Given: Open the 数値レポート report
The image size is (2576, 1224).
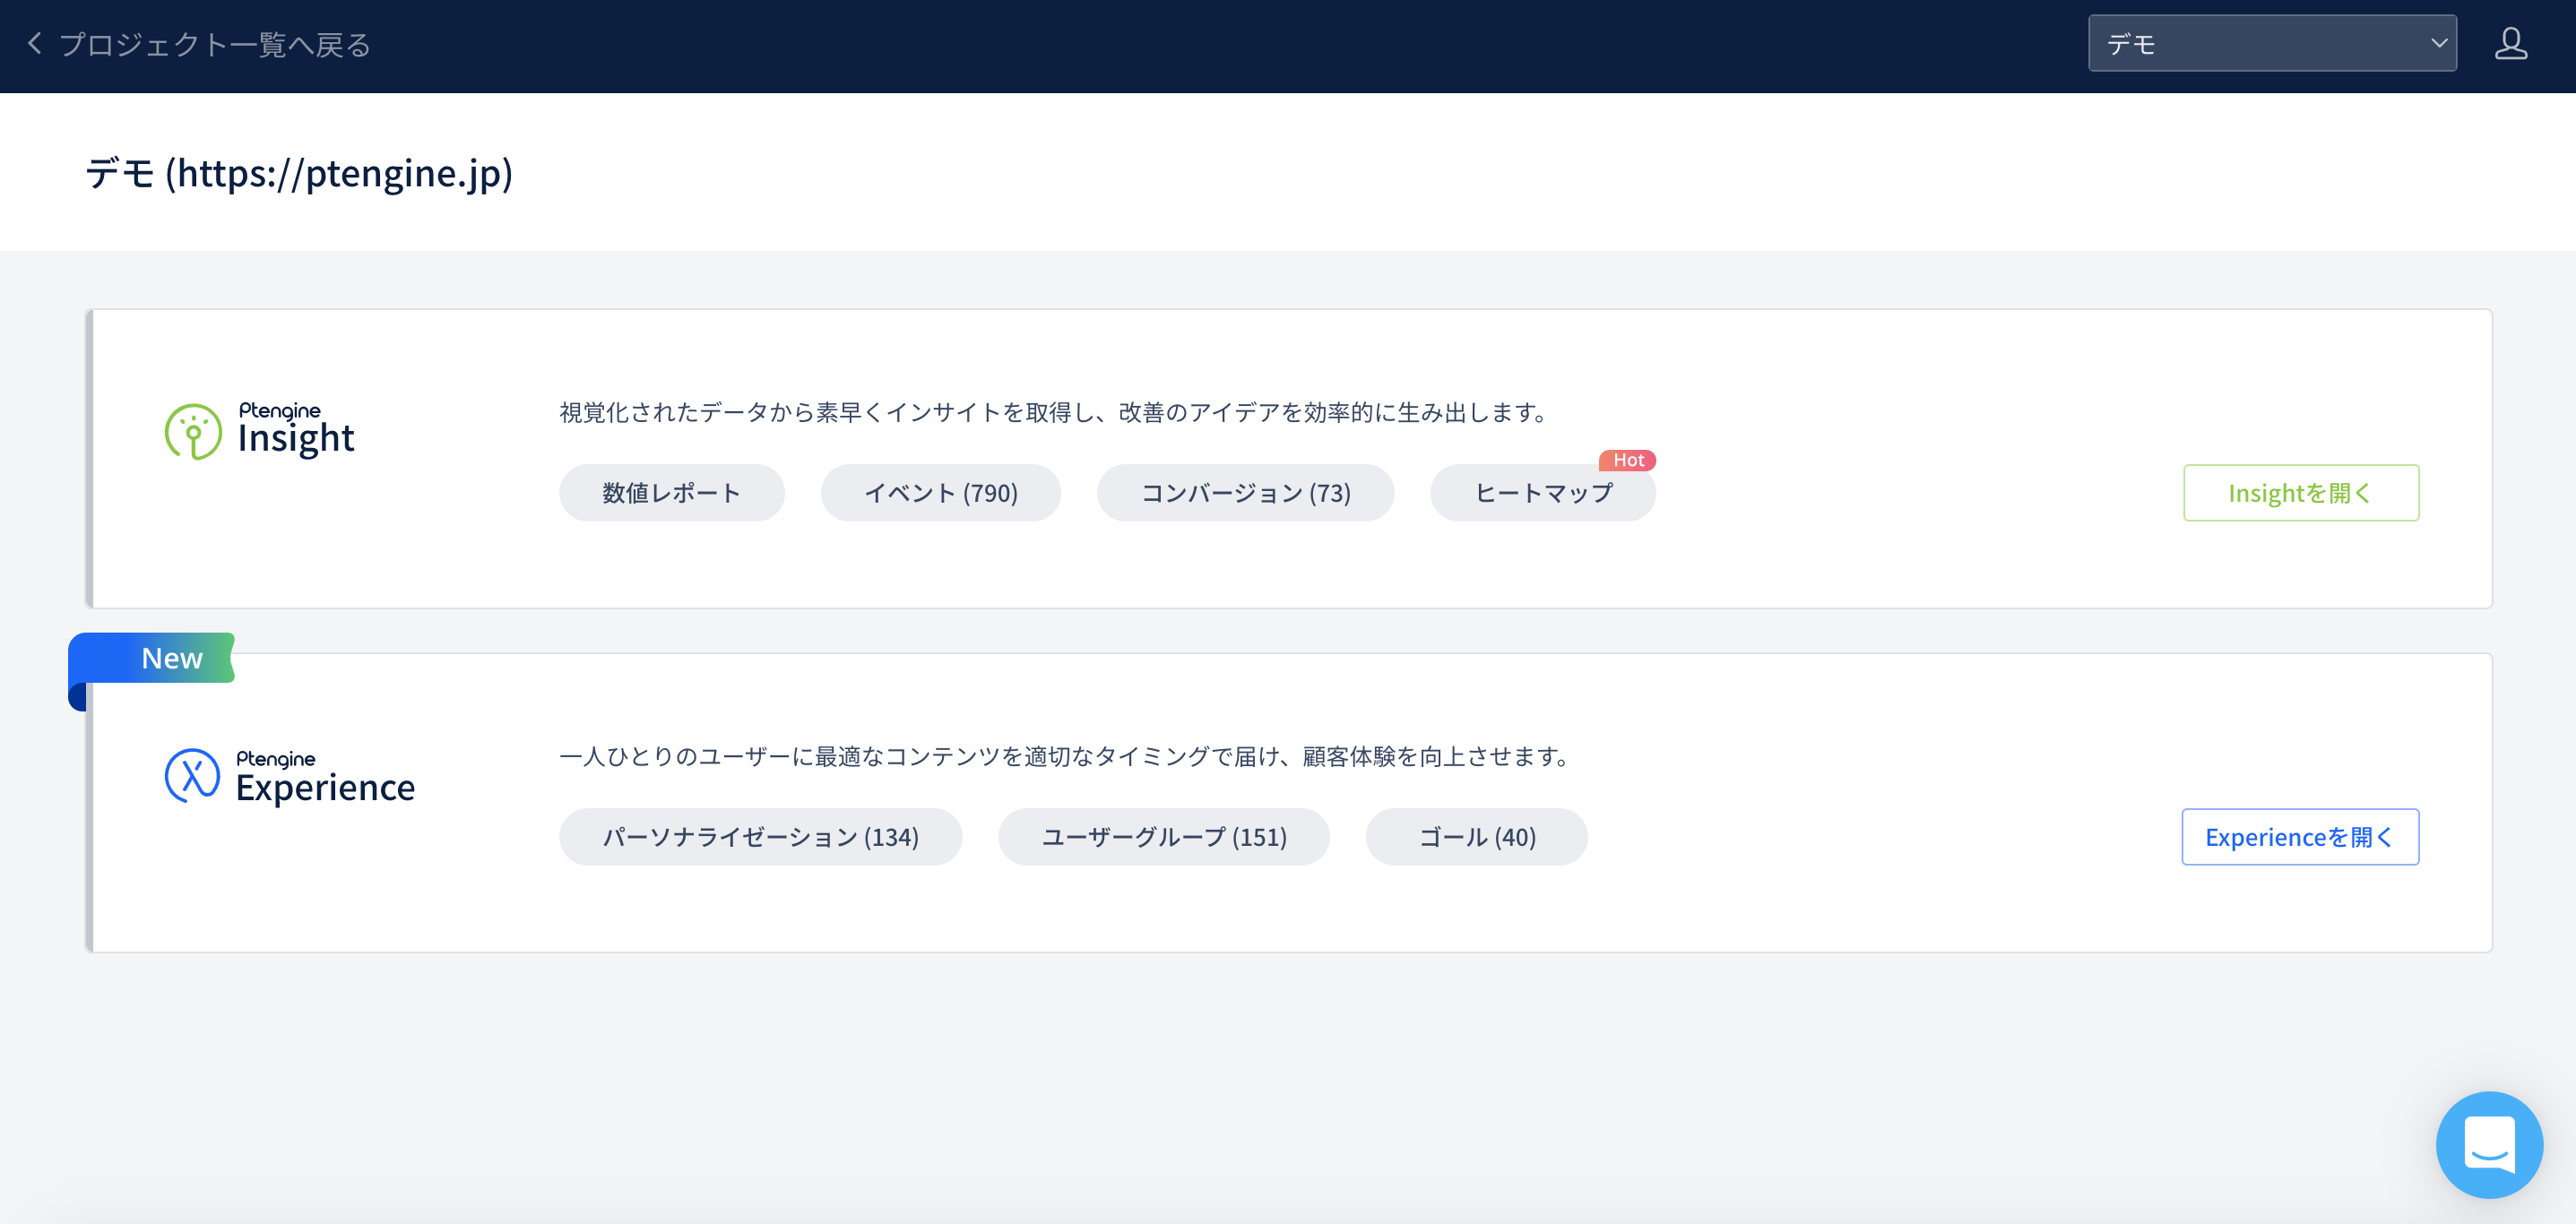Looking at the screenshot, I should pos(671,493).
